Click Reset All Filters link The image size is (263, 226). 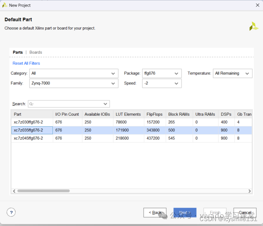[x=26, y=63]
